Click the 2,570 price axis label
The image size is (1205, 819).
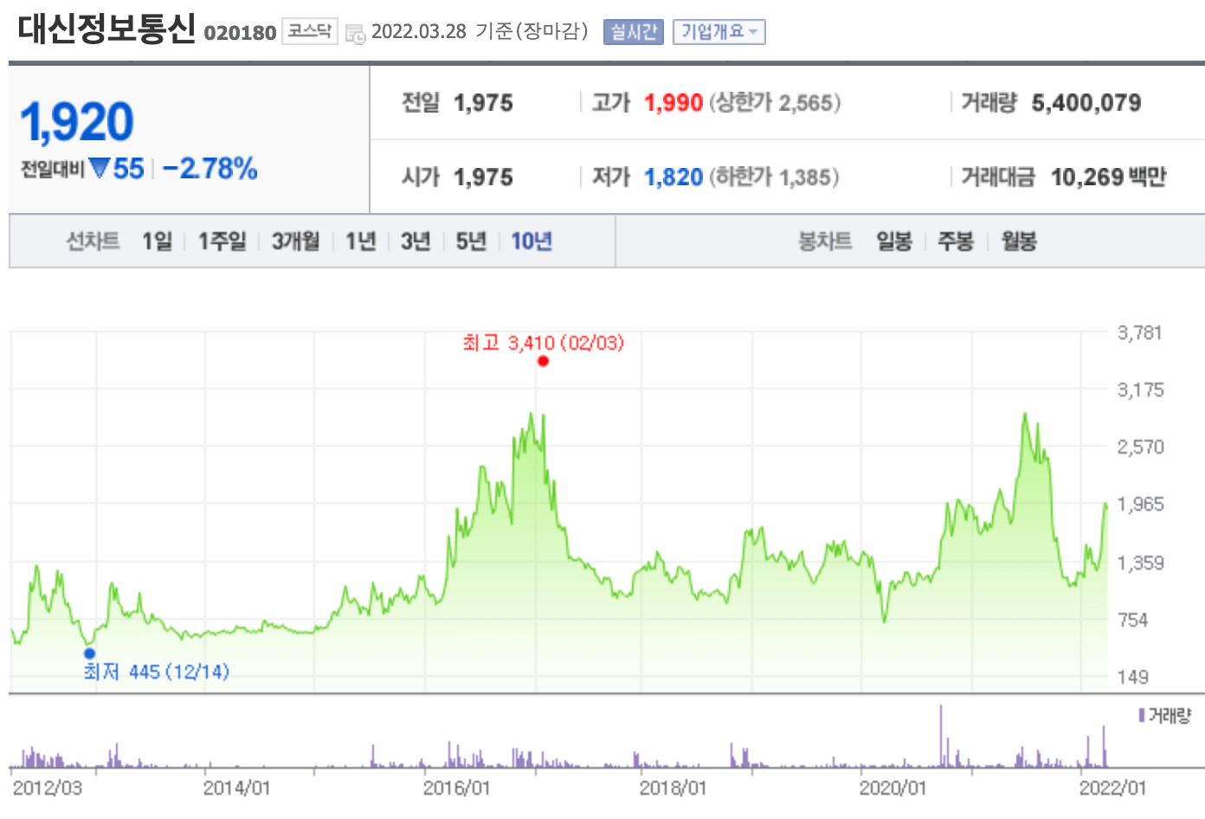point(1140,447)
